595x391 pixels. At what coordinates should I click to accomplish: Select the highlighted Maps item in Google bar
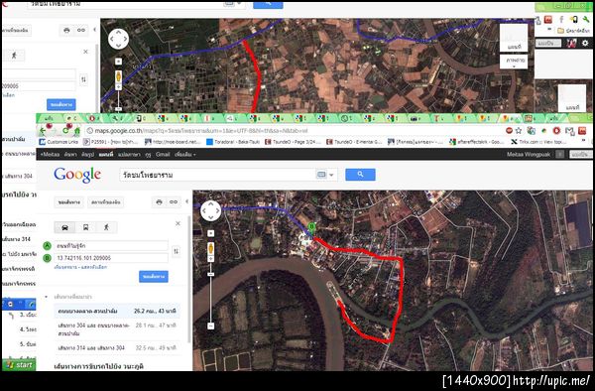click(x=106, y=155)
